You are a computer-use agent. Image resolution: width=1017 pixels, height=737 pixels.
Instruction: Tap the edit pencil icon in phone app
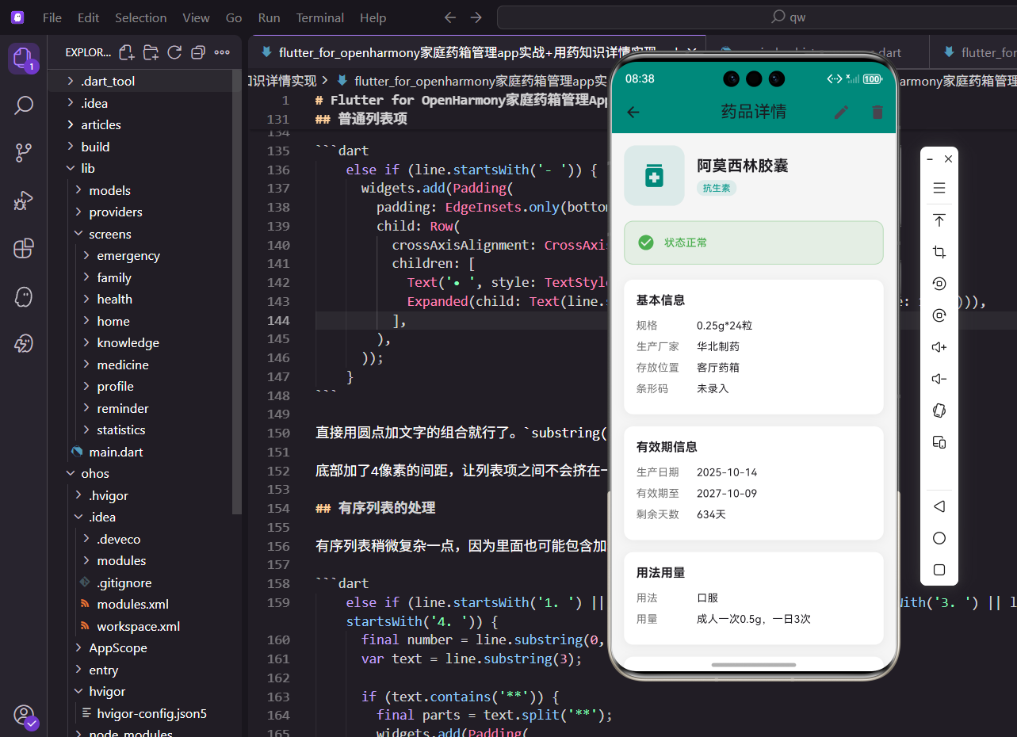tap(841, 112)
